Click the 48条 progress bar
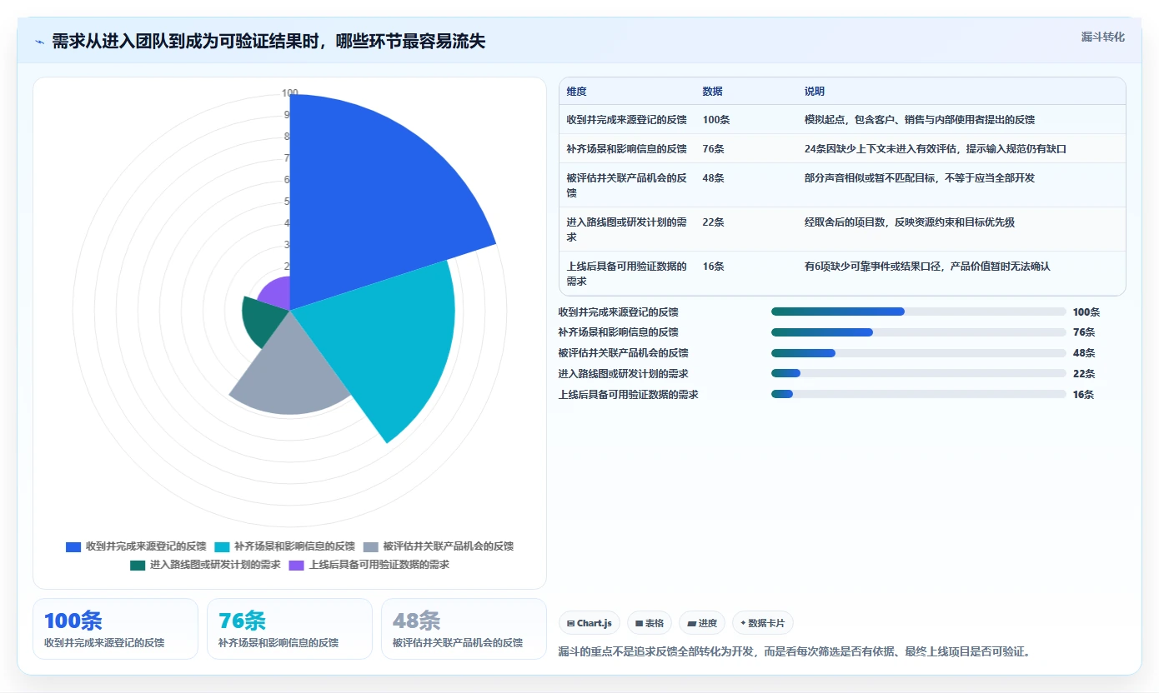 919,353
